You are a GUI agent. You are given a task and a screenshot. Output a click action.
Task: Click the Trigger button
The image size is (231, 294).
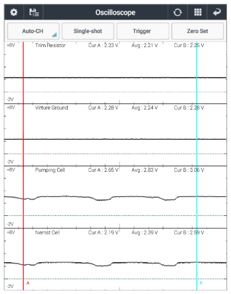[143, 31]
